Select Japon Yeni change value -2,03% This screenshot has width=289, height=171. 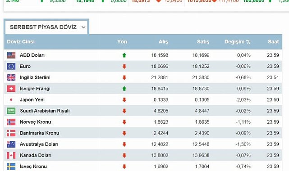click(x=243, y=100)
